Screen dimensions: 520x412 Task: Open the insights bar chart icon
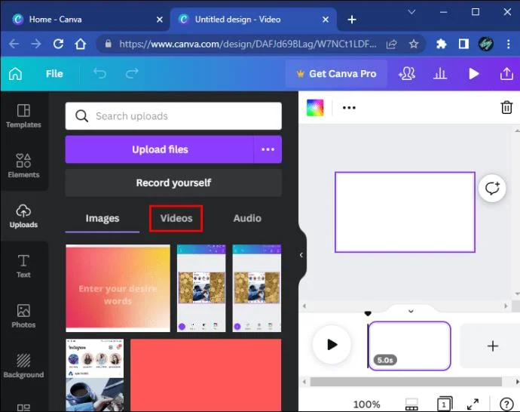440,74
